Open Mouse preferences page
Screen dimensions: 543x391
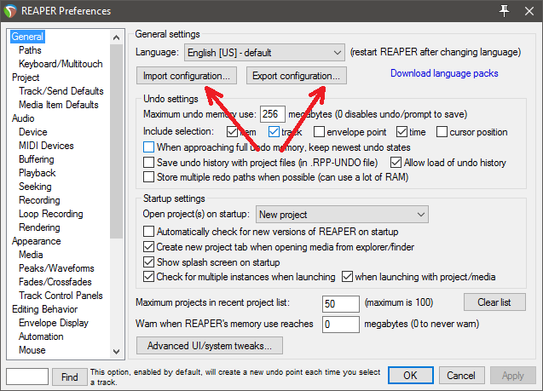(x=32, y=350)
